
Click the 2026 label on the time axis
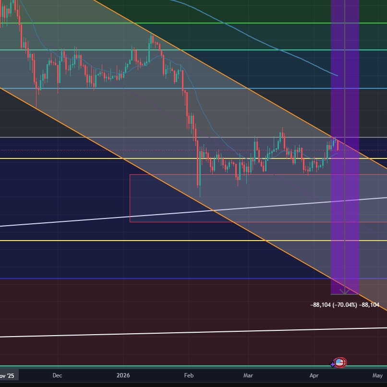coord(123,375)
